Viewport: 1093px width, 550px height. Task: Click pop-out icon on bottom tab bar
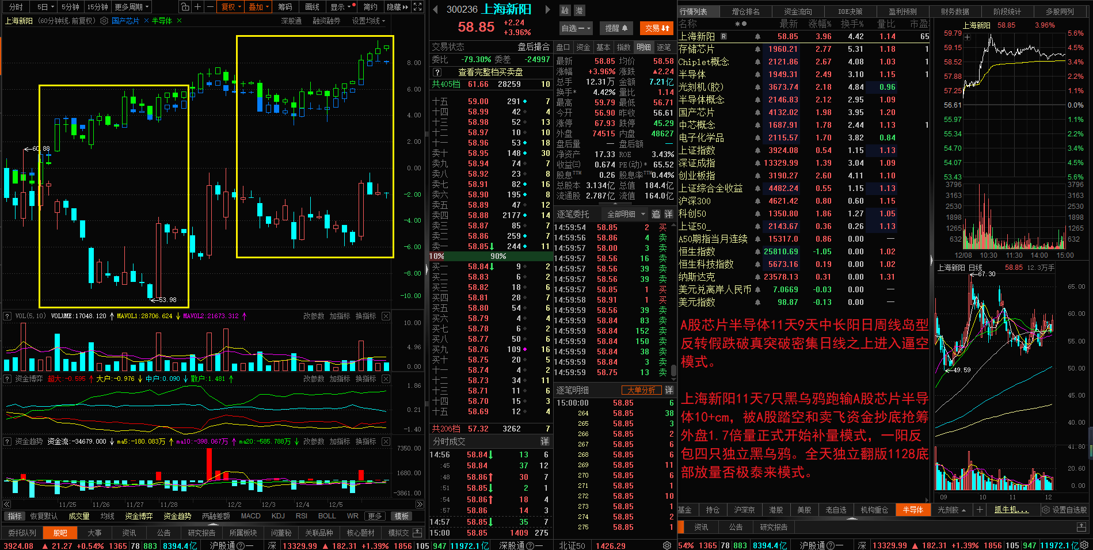click(x=416, y=533)
